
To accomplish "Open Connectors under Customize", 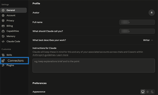I will coord(14,61).
